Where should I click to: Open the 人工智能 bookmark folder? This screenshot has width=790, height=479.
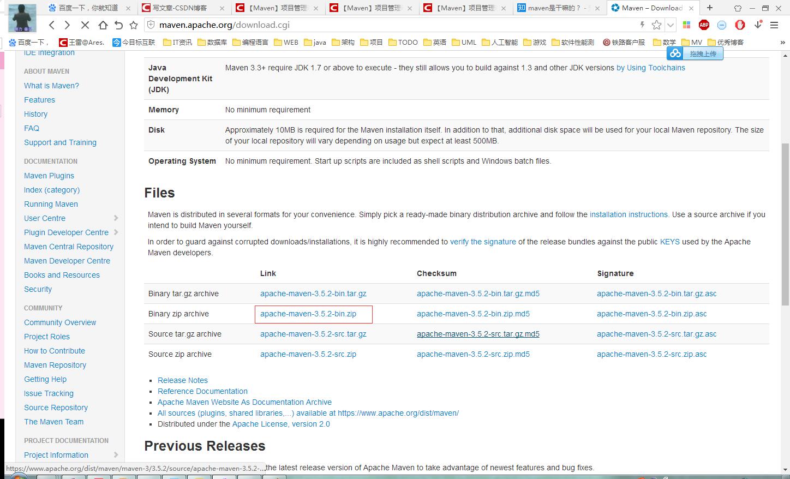[x=500, y=42]
